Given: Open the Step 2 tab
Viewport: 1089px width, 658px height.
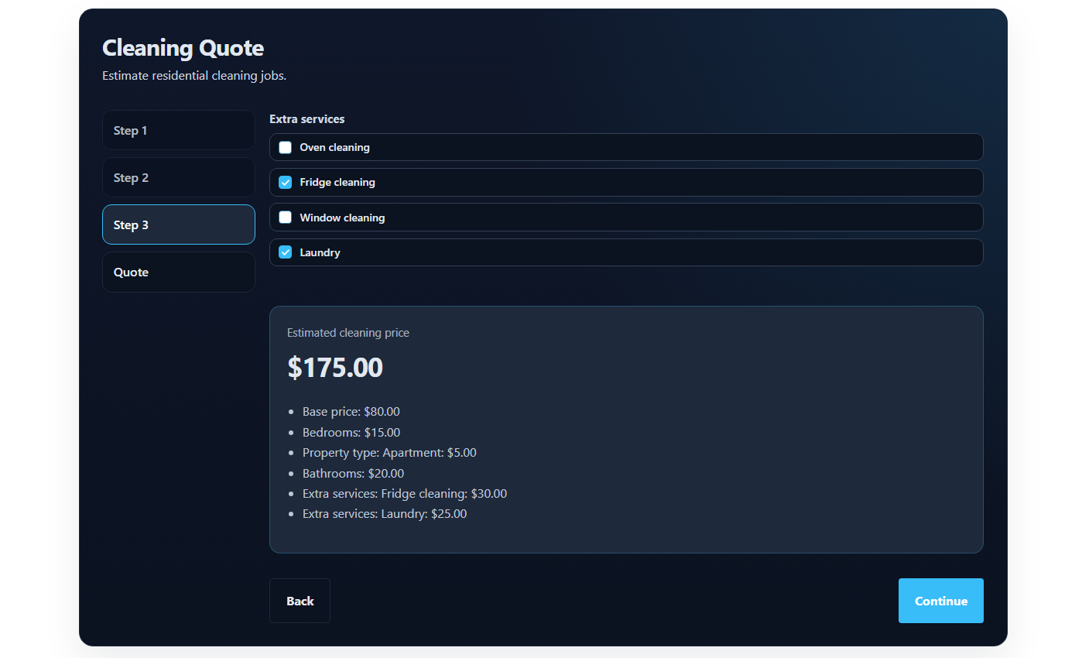Looking at the screenshot, I should tap(179, 177).
